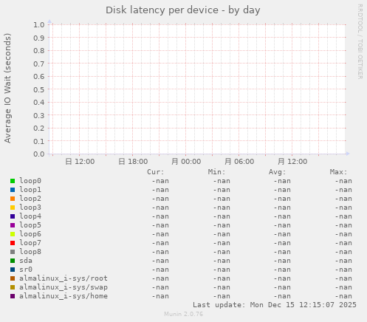Select the loop2 legend label
Image resolution: width=367 pixels, height=322 pixels.
click(30, 199)
